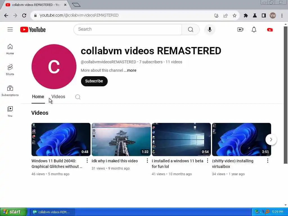This screenshot has height=216, width=288.
Task: Bookmark this page with the star icon
Action: pyautogui.click(x=234, y=15)
